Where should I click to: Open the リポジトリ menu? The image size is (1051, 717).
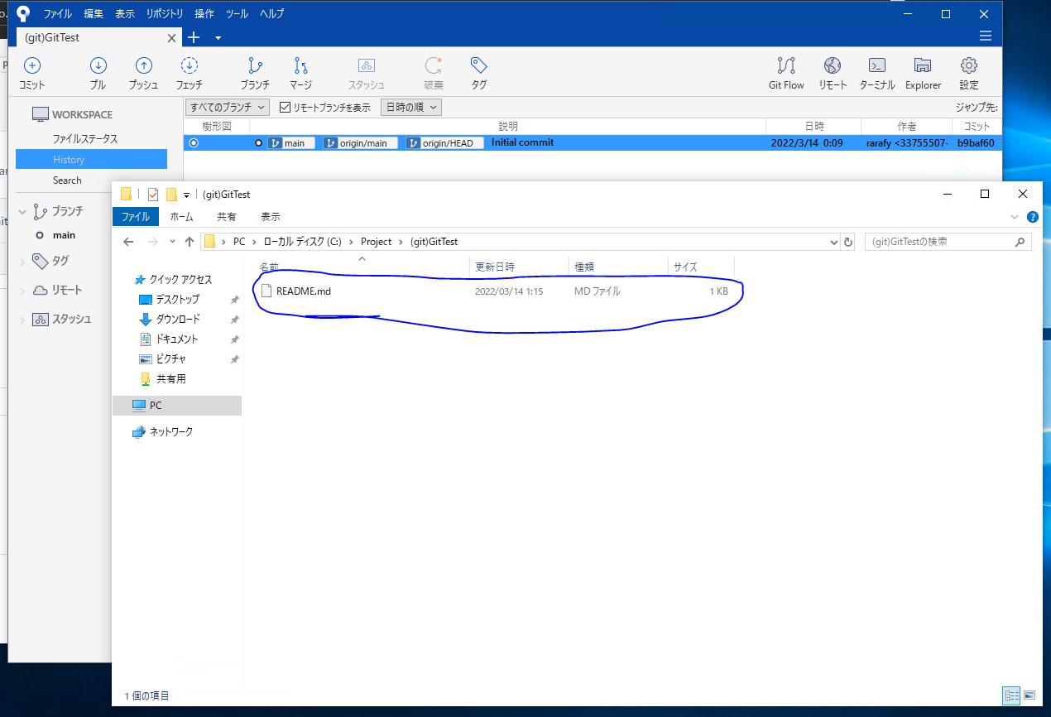tap(164, 13)
